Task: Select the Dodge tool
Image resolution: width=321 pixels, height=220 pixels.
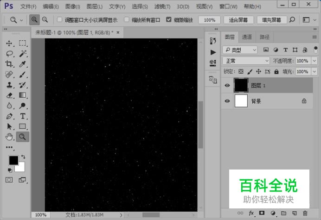Action: click(x=23, y=106)
